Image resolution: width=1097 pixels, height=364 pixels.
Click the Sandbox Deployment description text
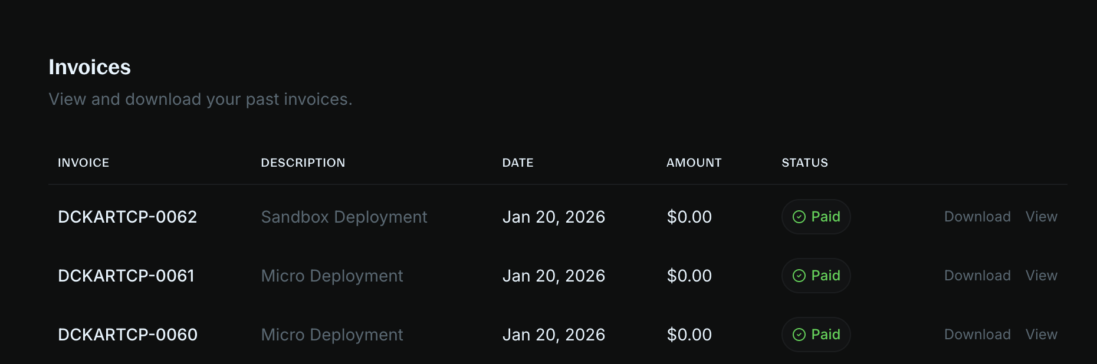pyautogui.click(x=344, y=217)
